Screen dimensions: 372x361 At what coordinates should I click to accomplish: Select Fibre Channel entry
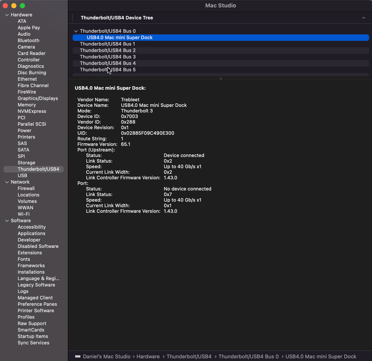(x=33, y=85)
